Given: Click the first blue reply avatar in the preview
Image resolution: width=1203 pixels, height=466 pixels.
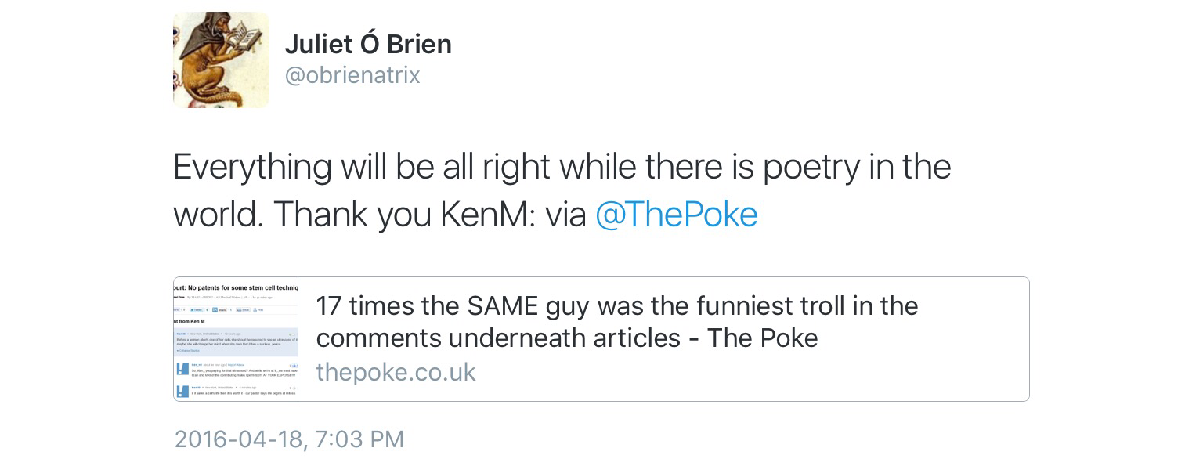Looking at the screenshot, I should 182,368.
